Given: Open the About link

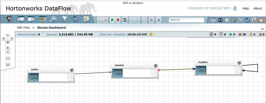Looking at the screenshot, I should point(258,8).
